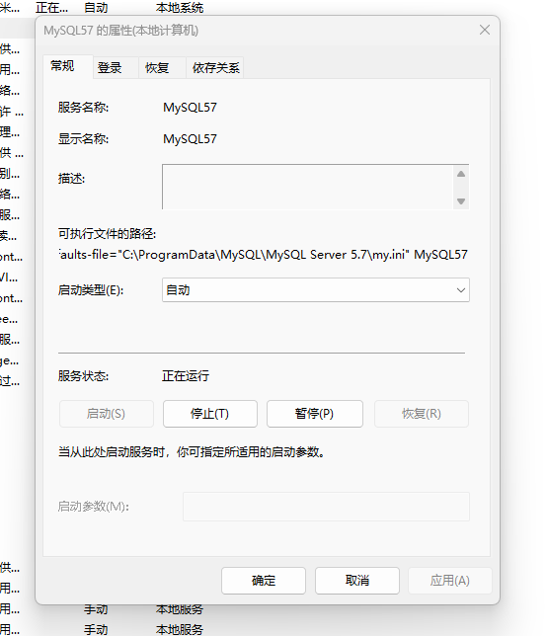The height and width of the screenshot is (636, 548).
Task: Click the 可执行文件的路径 label
Action: 107,234
